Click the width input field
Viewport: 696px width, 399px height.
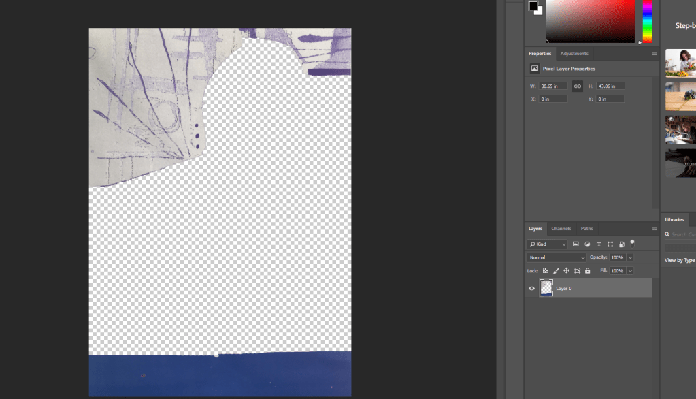click(553, 86)
